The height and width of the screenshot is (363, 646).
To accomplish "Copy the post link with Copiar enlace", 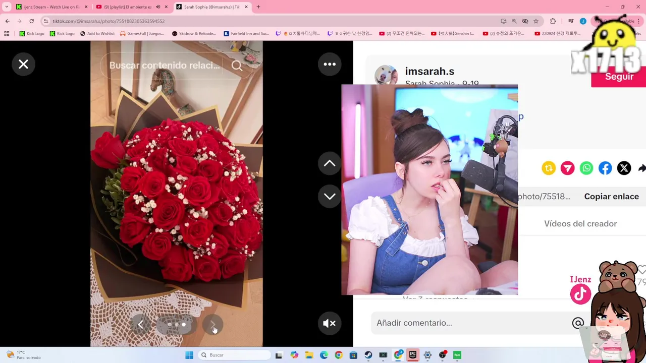I will coord(611,196).
